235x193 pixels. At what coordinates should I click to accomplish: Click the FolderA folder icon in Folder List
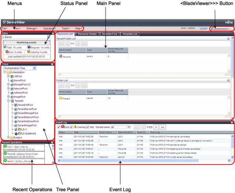point(60,98)
